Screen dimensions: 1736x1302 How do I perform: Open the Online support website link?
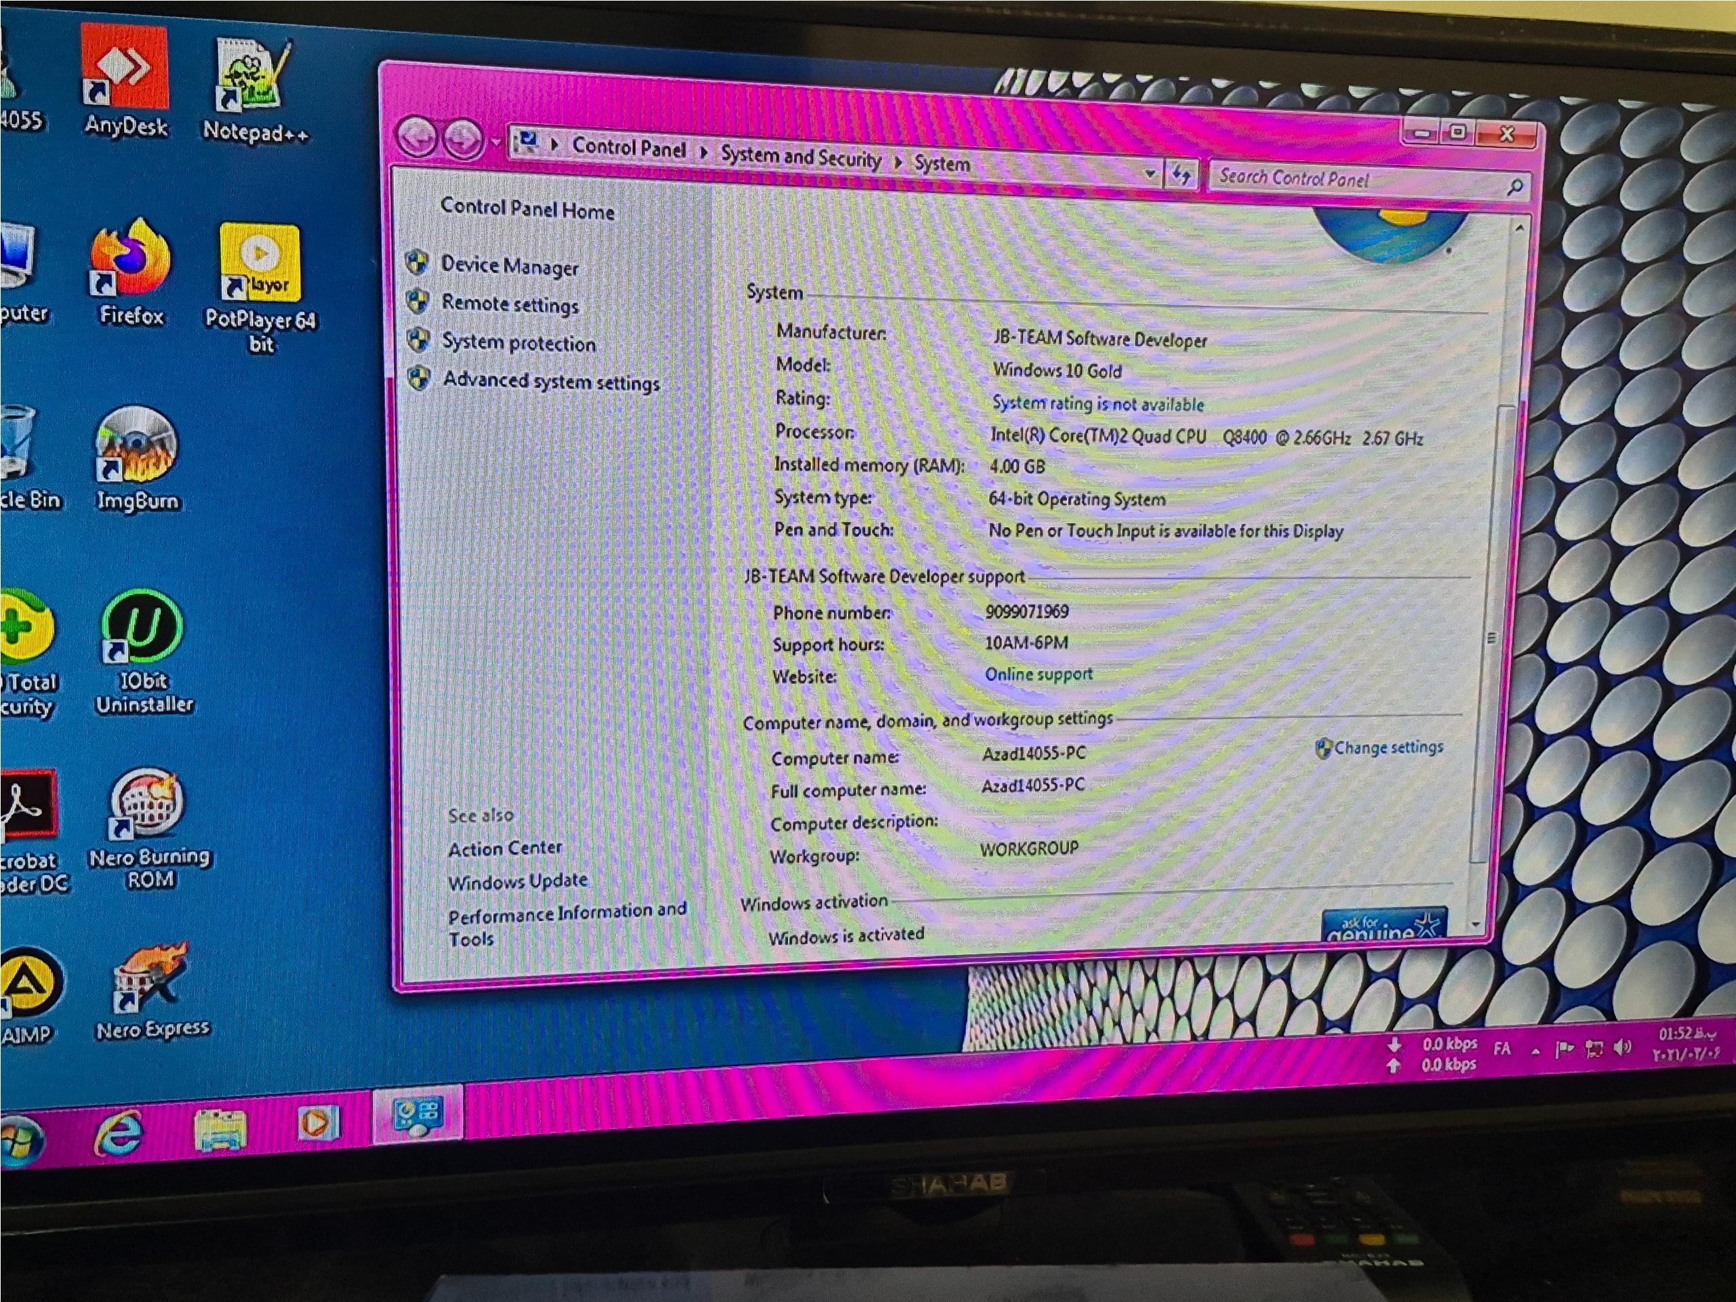coord(1038,674)
